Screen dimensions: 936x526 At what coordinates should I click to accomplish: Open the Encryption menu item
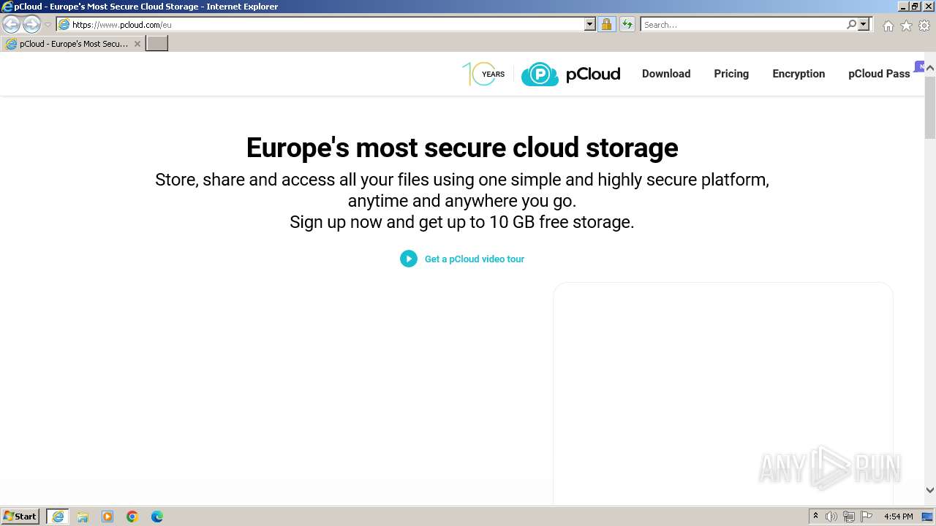point(799,74)
